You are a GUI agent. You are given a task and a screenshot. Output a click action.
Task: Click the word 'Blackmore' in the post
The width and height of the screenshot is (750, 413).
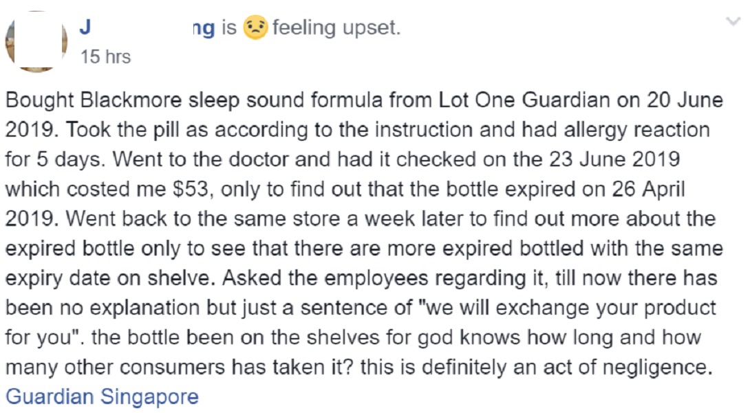131,100
